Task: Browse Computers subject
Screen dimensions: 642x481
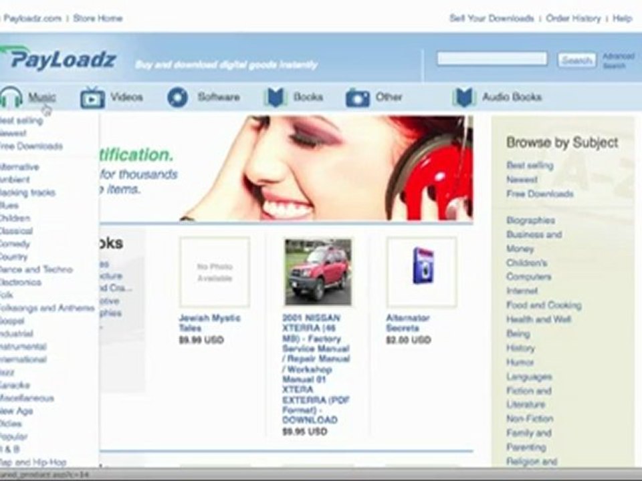Action: (528, 277)
